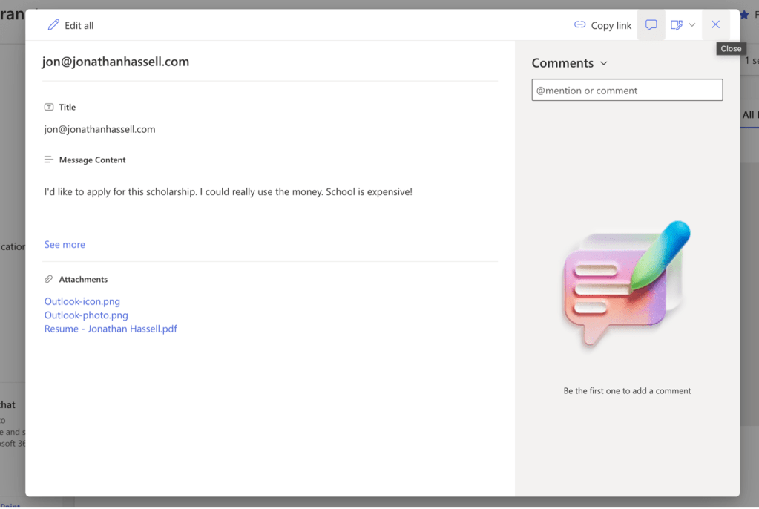Click the Title field icon
Viewport: 759px width, 509px height.
[49, 107]
